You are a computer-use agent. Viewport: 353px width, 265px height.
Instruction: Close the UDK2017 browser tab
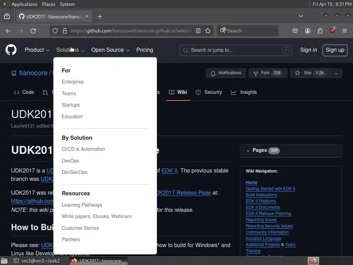pyautogui.click(x=87, y=17)
